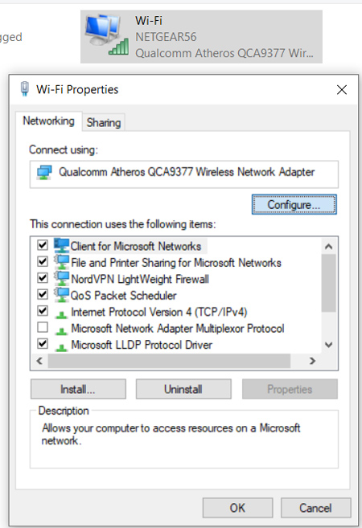Switch to the Sharing tab
This screenshot has height=528, width=362.
pyautogui.click(x=104, y=123)
